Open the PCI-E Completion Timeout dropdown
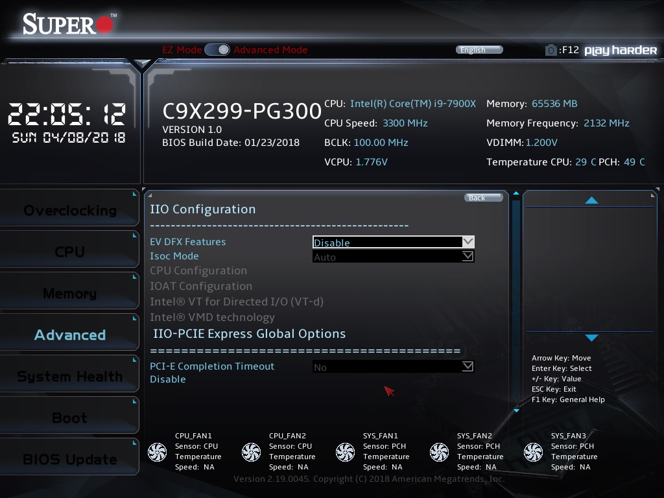 pos(393,367)
